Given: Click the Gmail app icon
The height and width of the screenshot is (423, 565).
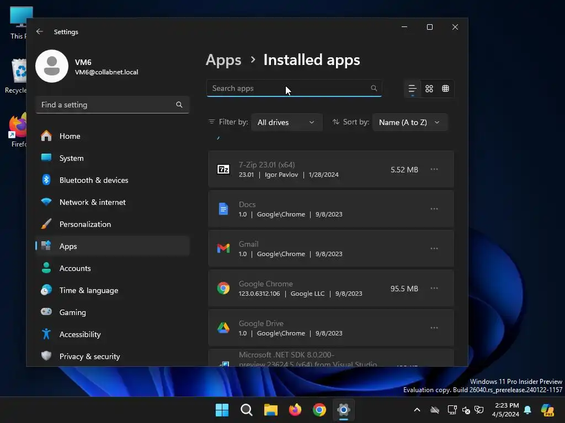Looking at the screenshot, I should pos(223,248).
